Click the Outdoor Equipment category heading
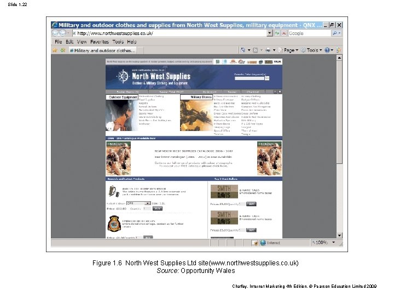The image size is (394, 296). pos(123,97)
